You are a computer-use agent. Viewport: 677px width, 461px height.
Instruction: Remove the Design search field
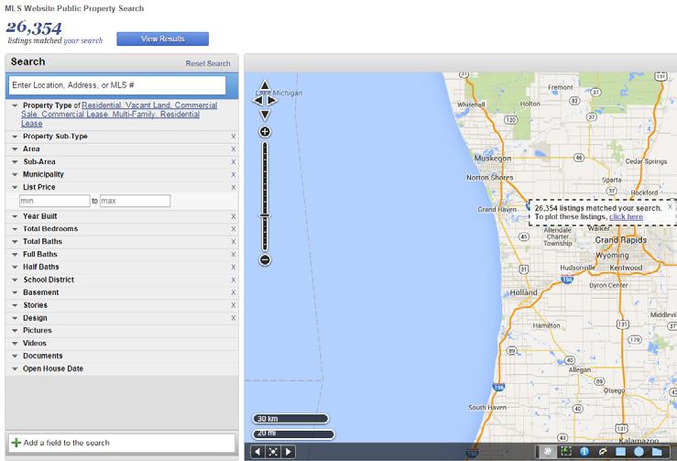click(234, 318)
